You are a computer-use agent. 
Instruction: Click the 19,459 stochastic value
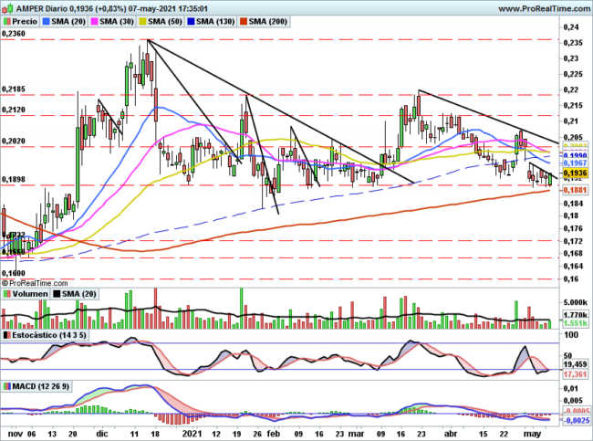click(575, 364)
